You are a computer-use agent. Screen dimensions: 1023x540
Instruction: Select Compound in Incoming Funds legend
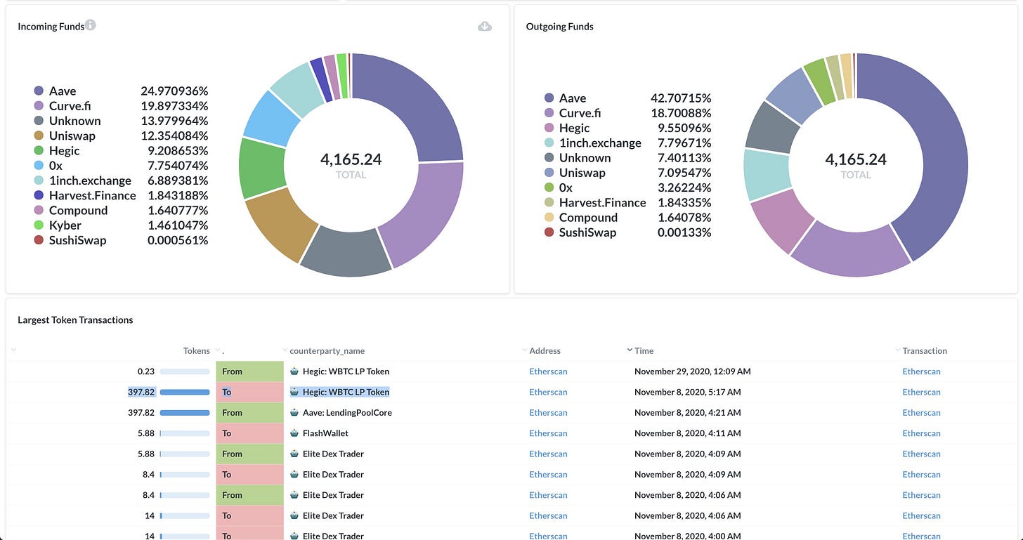point(71,211)
